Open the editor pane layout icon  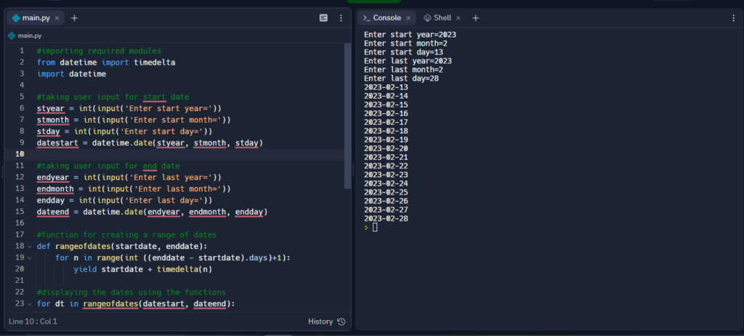323,18
